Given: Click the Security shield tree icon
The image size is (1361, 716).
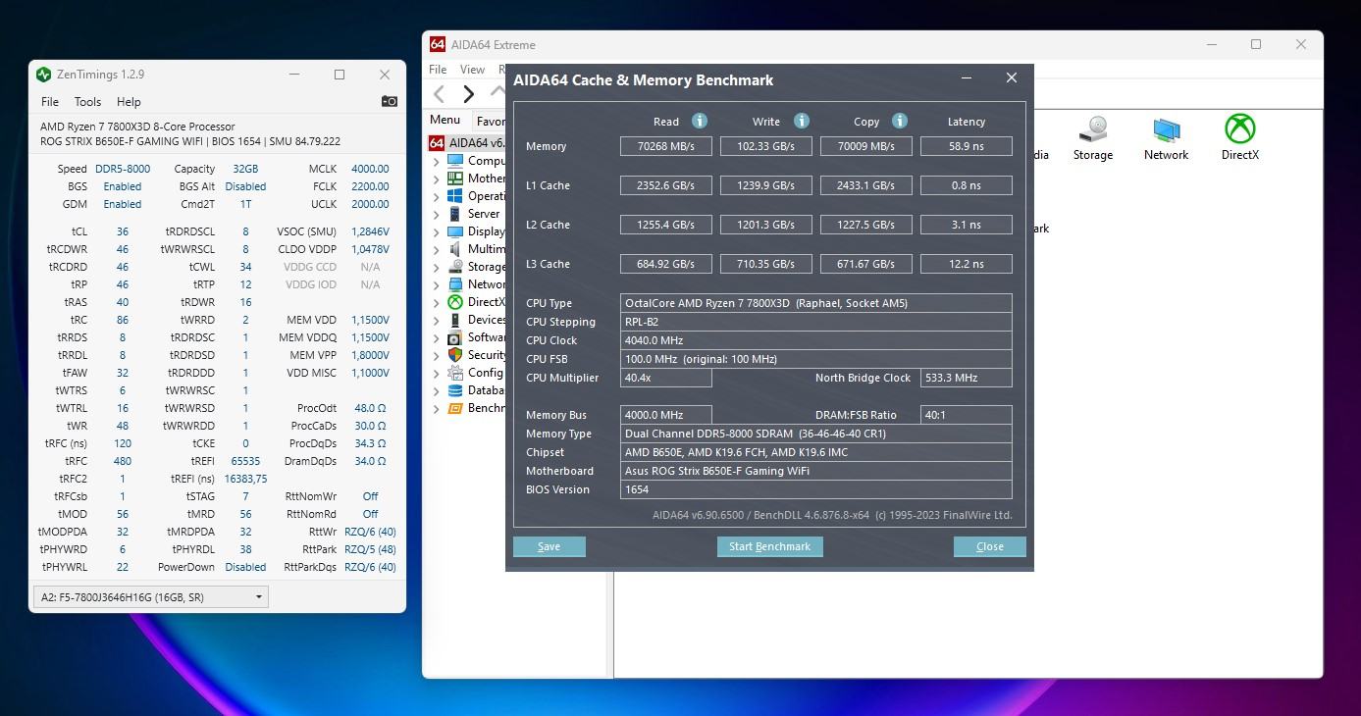Looking at the screenshot, I should click(455, 355).
